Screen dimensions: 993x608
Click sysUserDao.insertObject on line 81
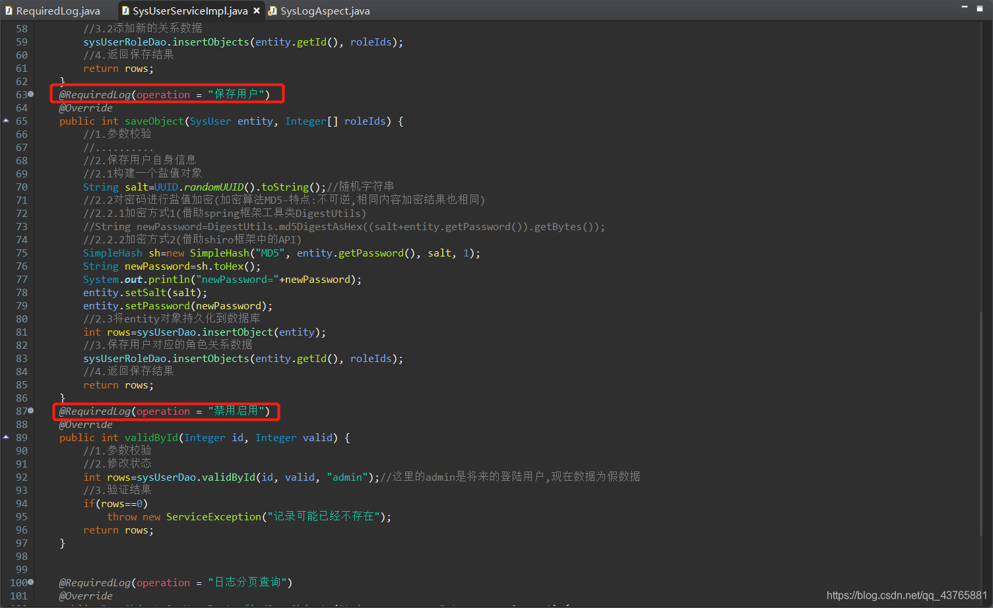click(205, 332)
